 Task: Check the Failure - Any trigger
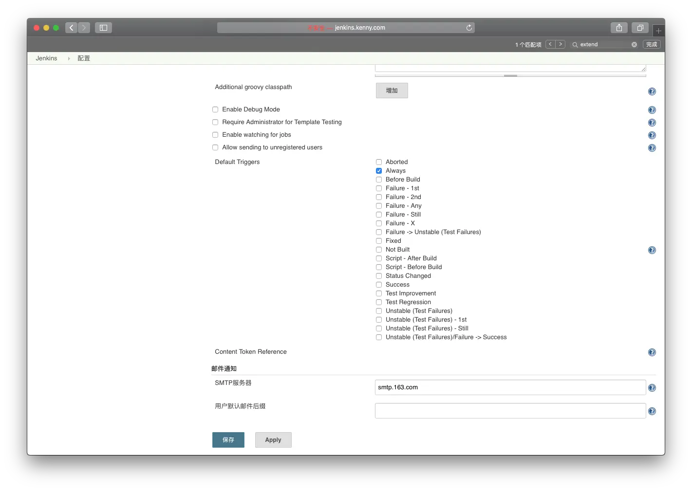pyautogui.click(x=379, y=206)
